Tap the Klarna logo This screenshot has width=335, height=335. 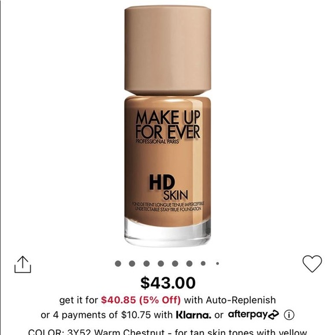(x=193, y=315)
